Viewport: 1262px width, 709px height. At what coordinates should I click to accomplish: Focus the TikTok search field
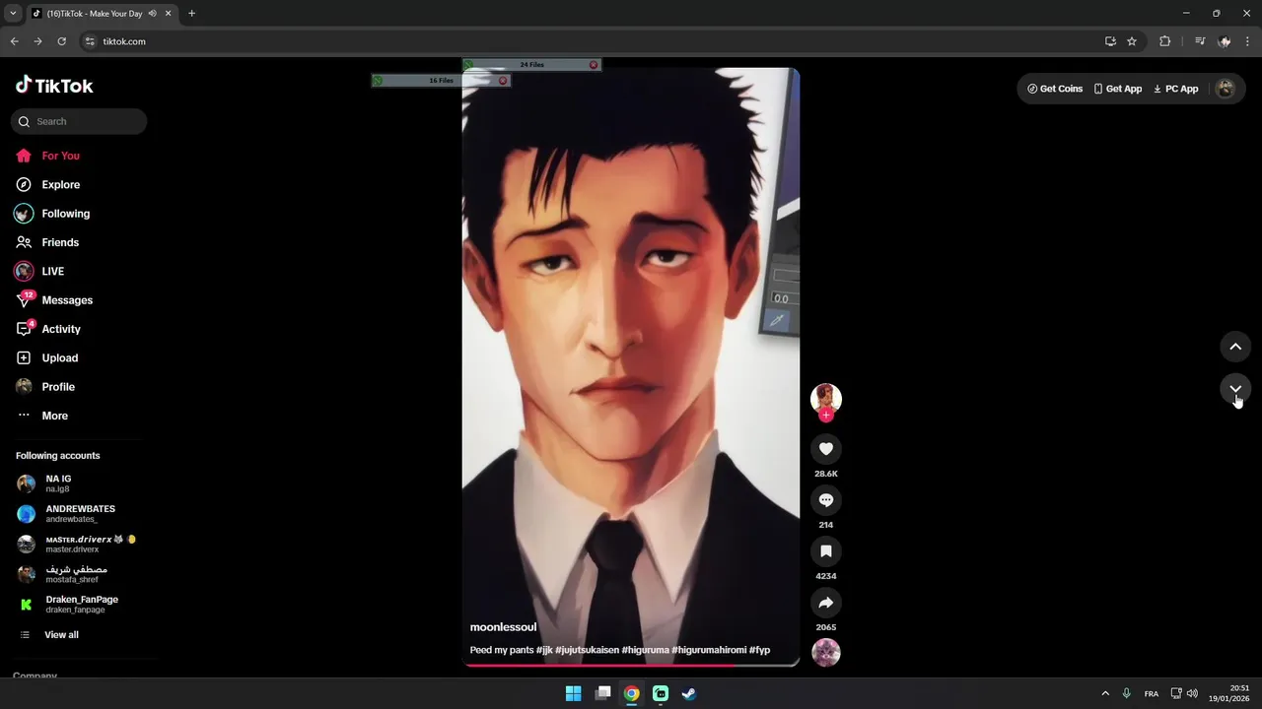(79, 121)
